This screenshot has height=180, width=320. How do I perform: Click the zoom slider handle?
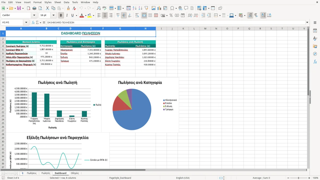pos(298,178)
